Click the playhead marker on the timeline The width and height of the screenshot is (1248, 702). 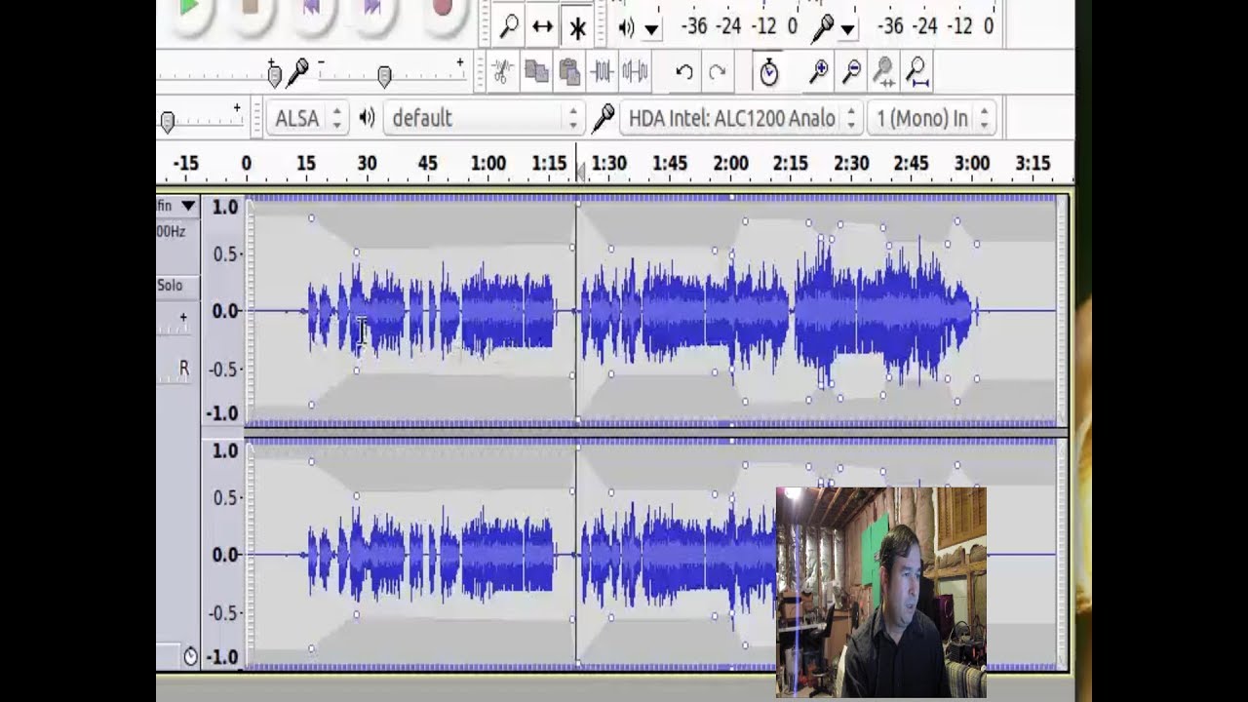coord(579,172)
